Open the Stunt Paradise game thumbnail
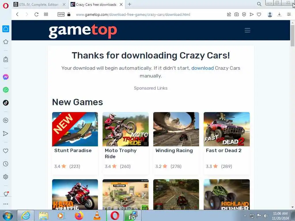This screenshot has height=221, width=295. 75,129
